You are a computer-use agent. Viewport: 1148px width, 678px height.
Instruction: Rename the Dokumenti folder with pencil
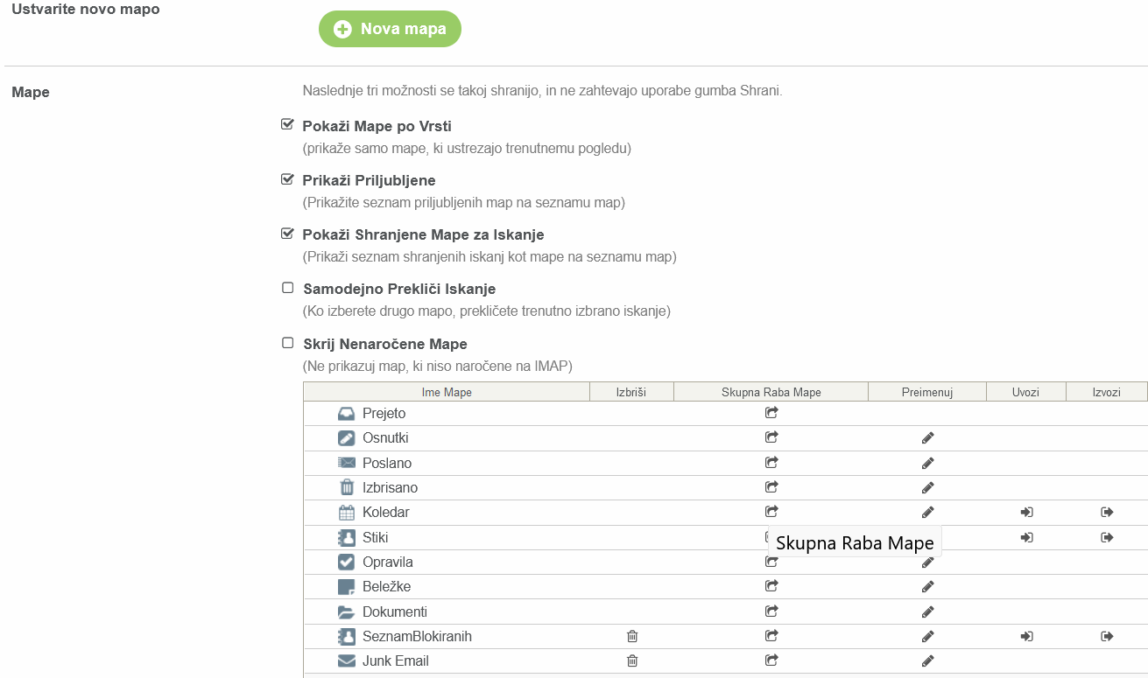928,612
